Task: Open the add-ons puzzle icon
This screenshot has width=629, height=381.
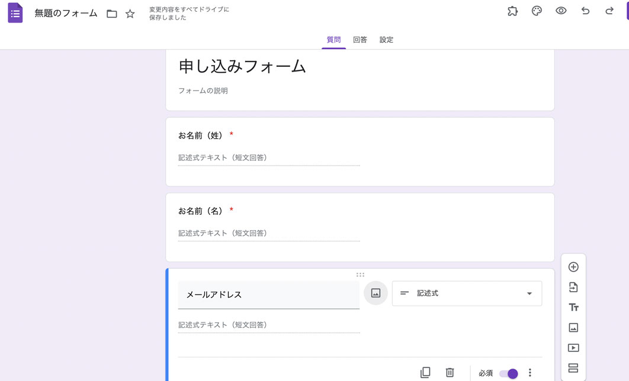Action: (512, 11)
